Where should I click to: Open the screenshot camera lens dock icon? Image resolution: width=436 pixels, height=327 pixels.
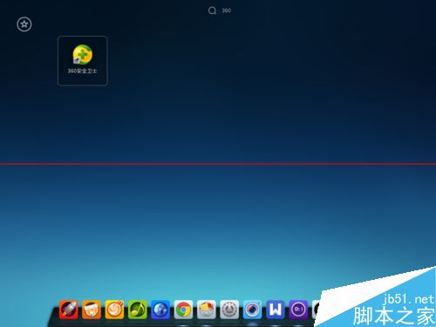coord(252,310)
